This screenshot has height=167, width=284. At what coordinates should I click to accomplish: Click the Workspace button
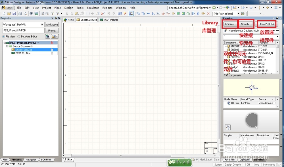coord(52,24)
